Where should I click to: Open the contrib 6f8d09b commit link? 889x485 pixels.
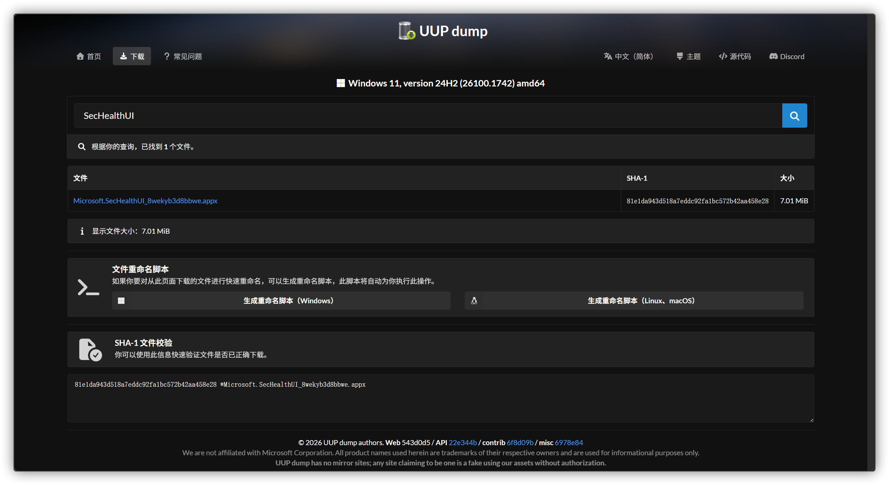coord(520,442)
